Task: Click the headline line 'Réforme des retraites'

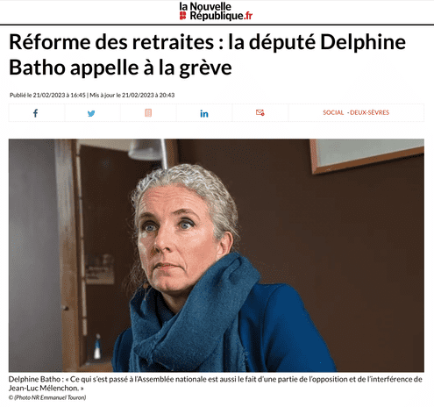Action: [x=111, y=42]
